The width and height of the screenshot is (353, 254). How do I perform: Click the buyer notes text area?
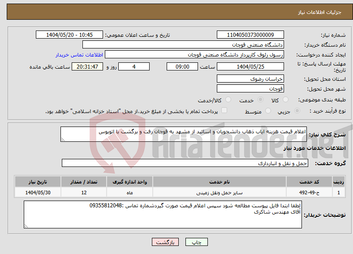(163, 215)
